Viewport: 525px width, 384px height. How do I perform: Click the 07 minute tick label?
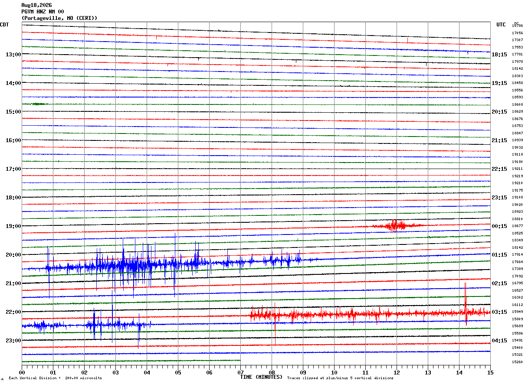[x=240, y=372]
